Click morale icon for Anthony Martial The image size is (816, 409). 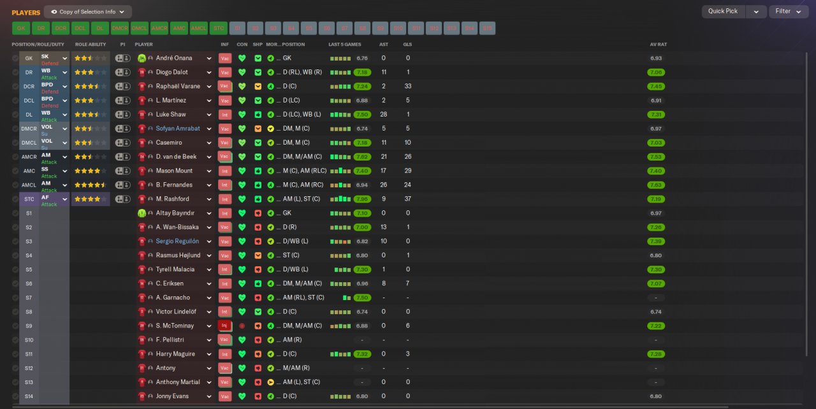click(271, 383)
